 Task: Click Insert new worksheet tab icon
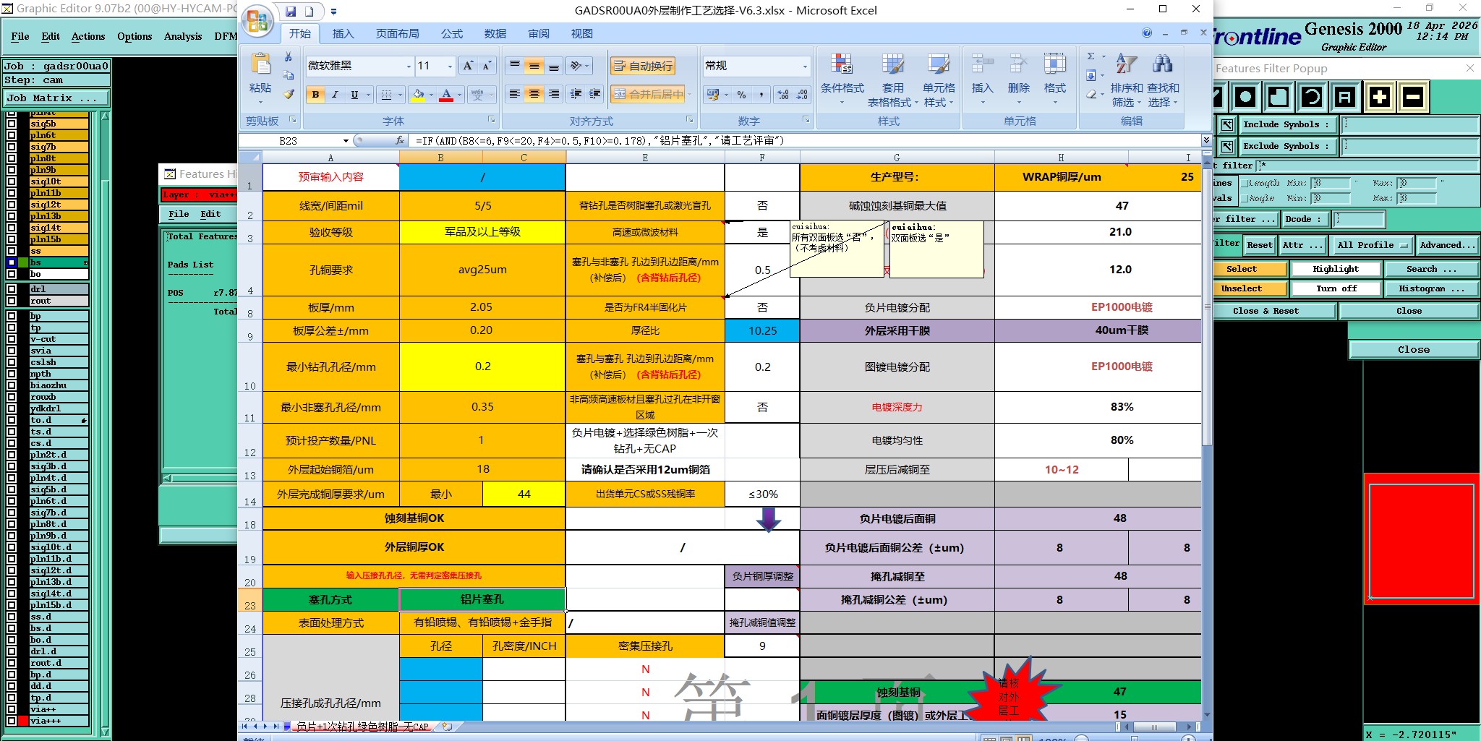point(447,727)
